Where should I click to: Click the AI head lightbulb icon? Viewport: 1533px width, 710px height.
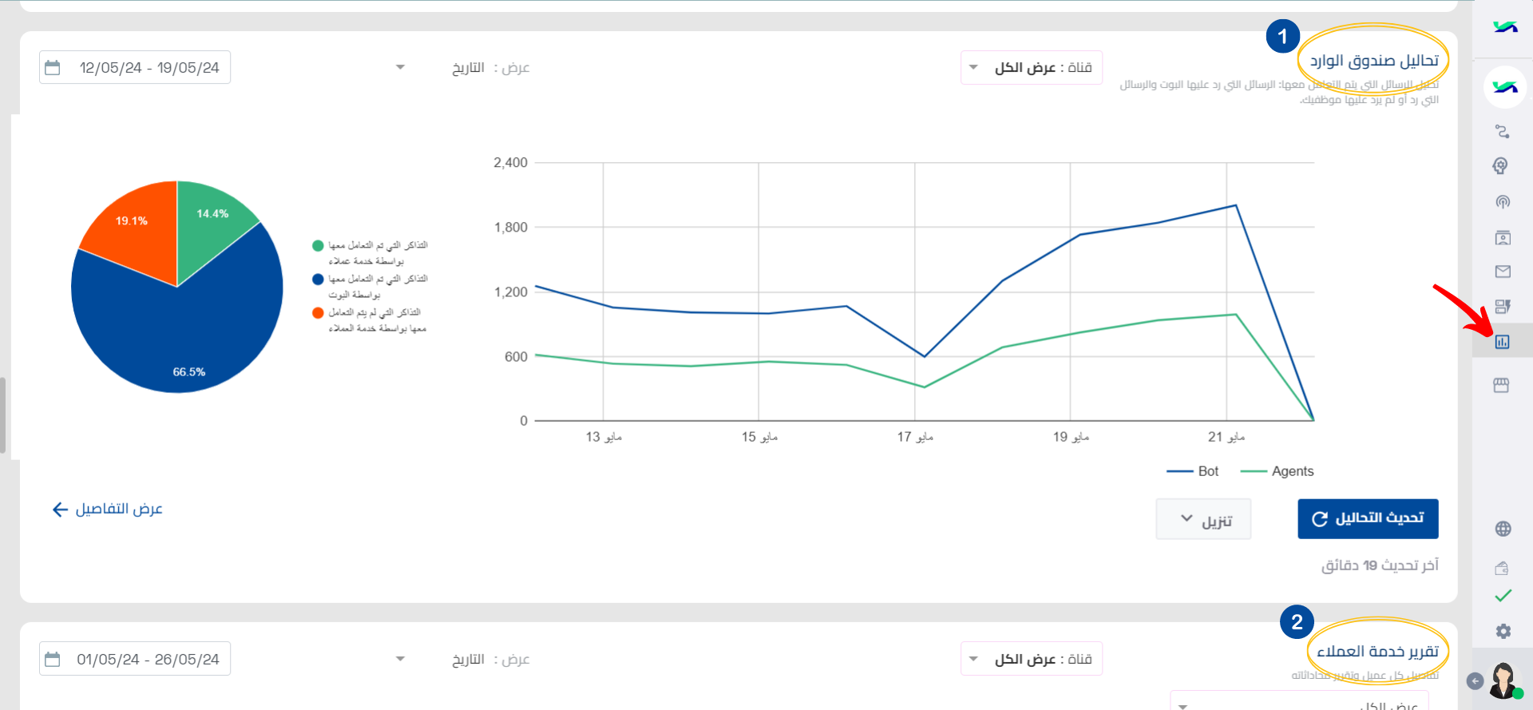[x=1500, y=165]
